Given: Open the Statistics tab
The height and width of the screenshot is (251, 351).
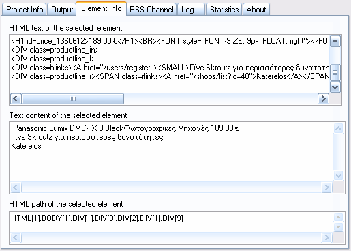Looking at the screenshot, I should tap(224, 10).
